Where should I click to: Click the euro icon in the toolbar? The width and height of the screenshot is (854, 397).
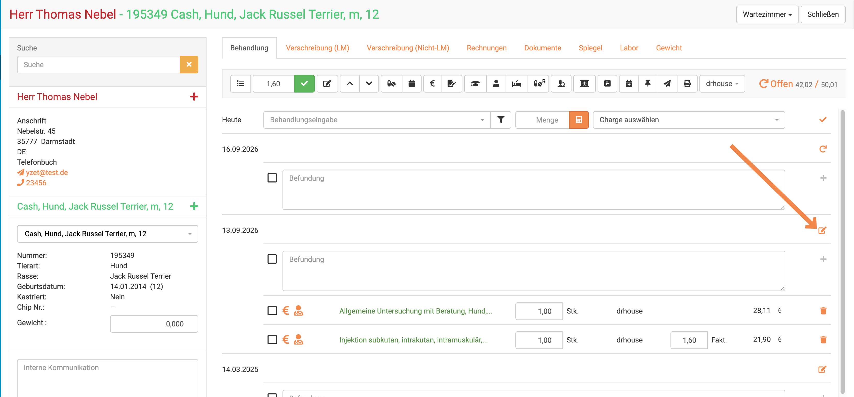tap(432, 83)
